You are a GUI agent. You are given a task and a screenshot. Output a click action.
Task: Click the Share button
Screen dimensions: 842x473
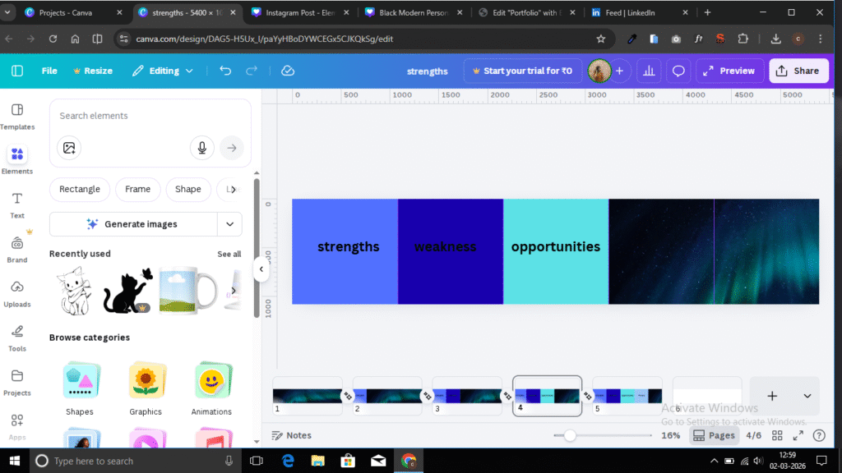coord(798,71)
